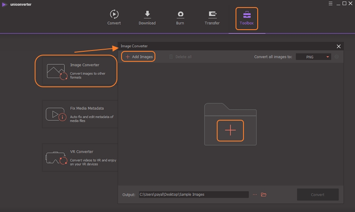Select the Toolbox tab
Viewport: 355px width, 212px height.
click(x=246, y=18)
